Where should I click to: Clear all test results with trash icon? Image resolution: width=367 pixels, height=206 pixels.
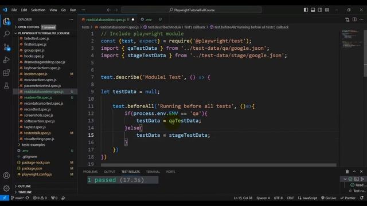tap(347, 172)
